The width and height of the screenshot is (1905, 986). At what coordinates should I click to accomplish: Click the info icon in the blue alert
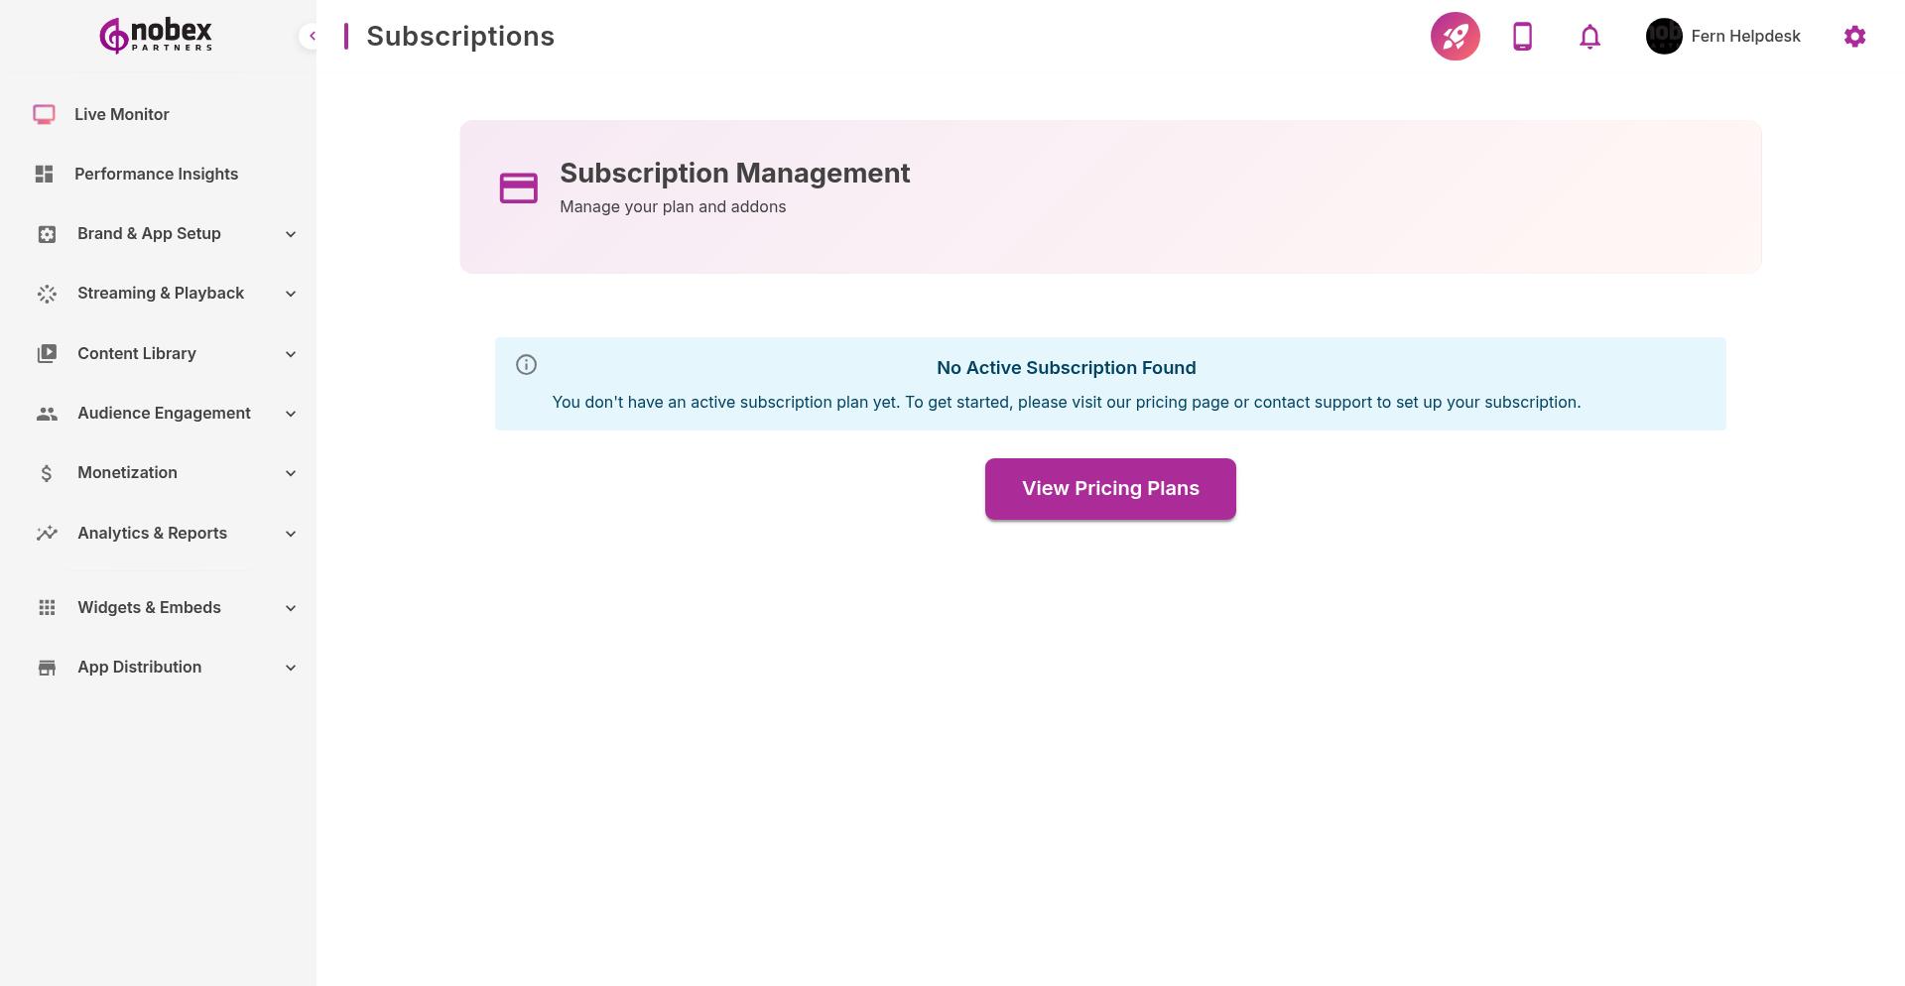pyautogui.click(x=526, y=365)
